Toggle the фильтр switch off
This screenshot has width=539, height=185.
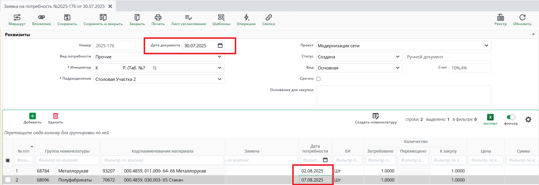[511, 117]
